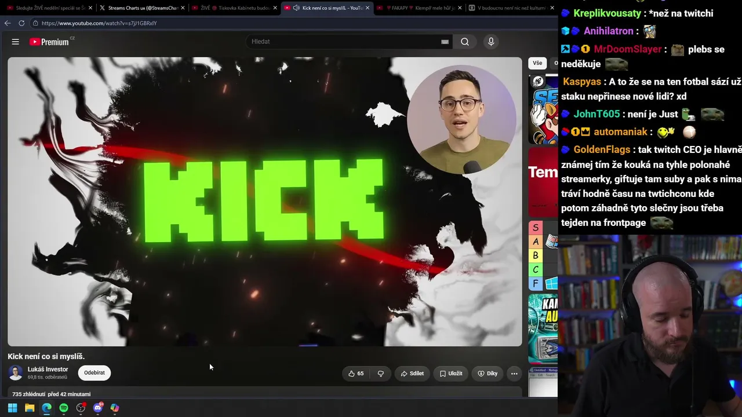Click the Hledat search field
The width and height of the screenshot is (742, 417).
[345, 42]
